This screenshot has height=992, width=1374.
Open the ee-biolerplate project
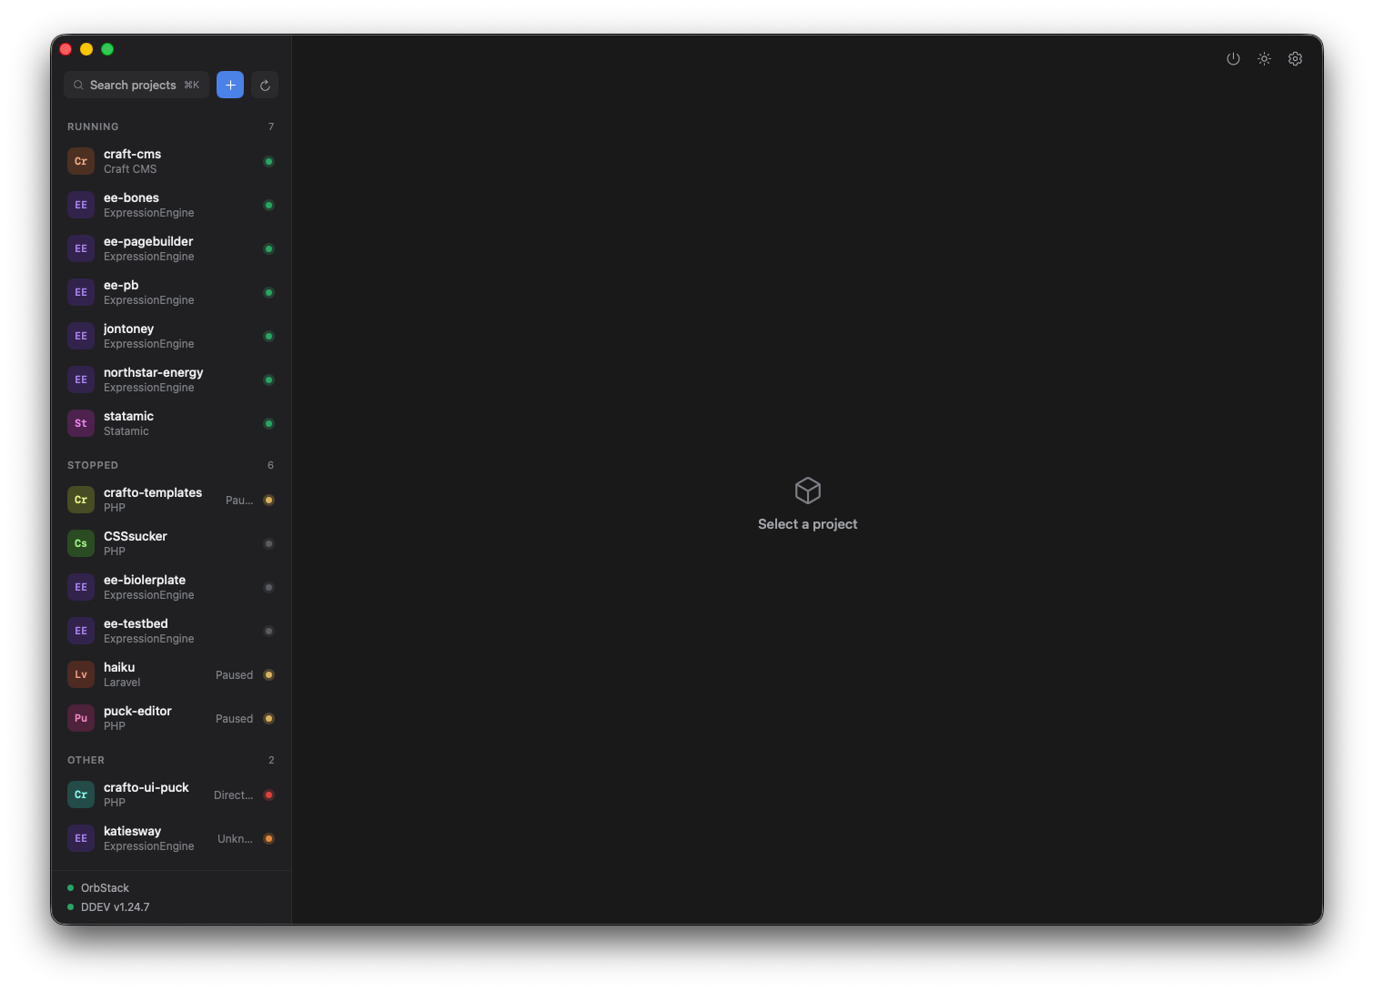[x=171, y=587]
